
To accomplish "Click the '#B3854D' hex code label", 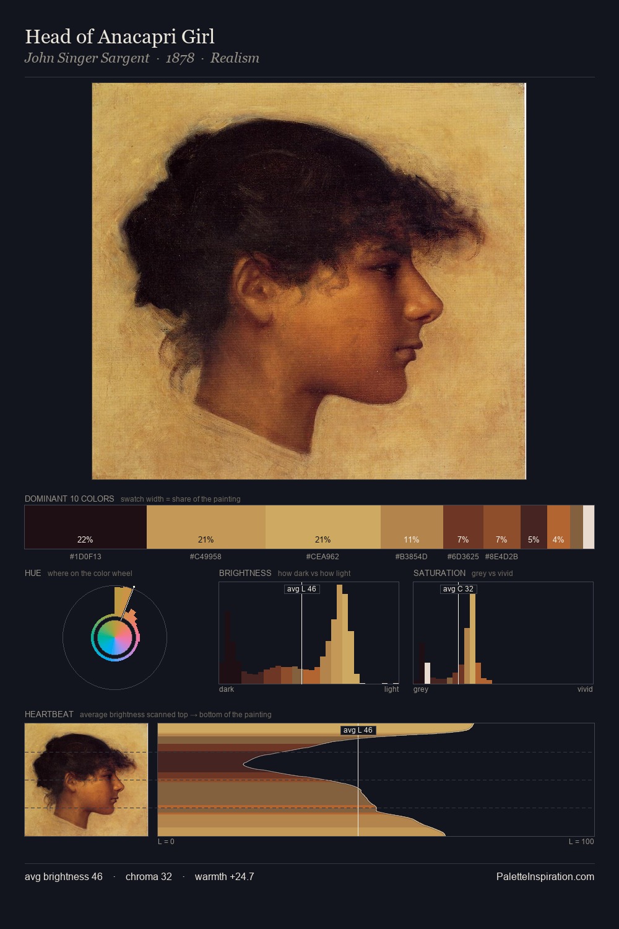I will (412, 557).
